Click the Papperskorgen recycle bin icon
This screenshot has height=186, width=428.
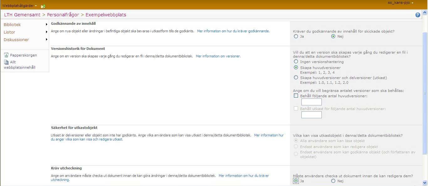(x=6, y=55)
